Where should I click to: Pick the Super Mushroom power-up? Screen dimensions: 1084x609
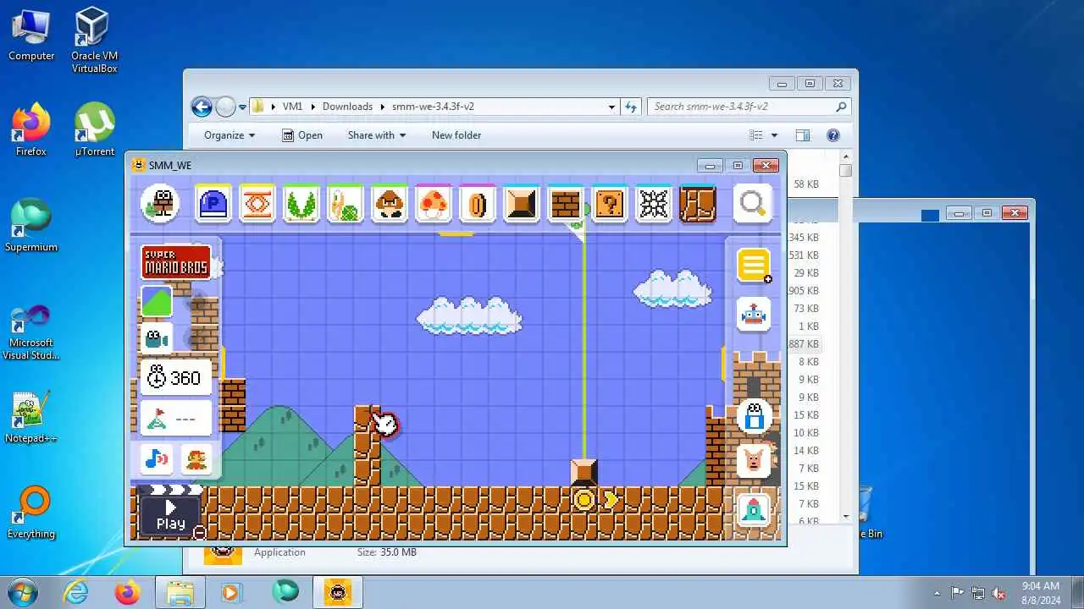coord(434,204)
